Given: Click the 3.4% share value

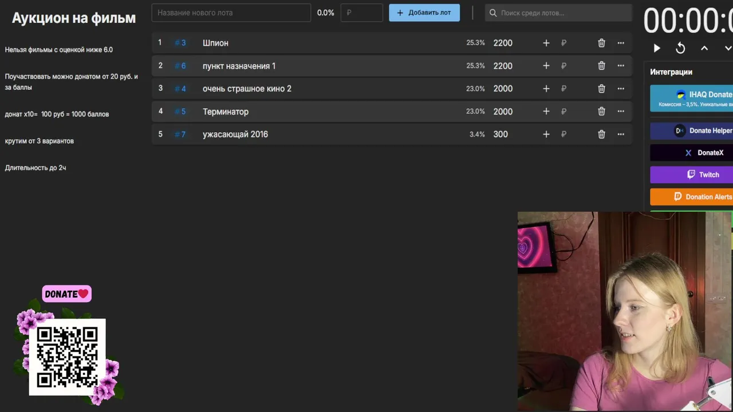Looking at the screenshot, I should click(x=477, y=134).
